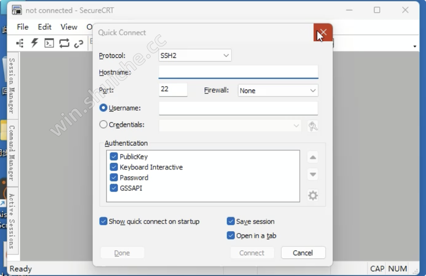The width and height of the screenshot is (426, 276).
Task: Click the Disconnect chain-link icon in toolbar
Action: [79, 44]
